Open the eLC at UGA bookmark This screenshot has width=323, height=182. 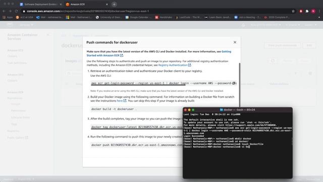(25, 17)
